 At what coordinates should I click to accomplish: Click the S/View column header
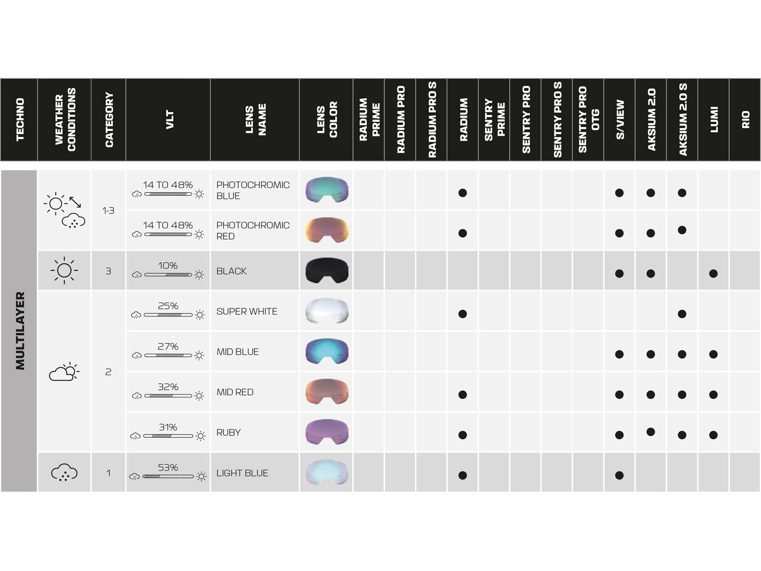[x=619, y=119]
